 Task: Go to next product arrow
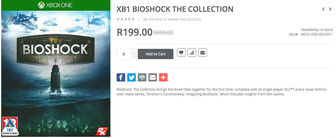[x=330, y=9]
